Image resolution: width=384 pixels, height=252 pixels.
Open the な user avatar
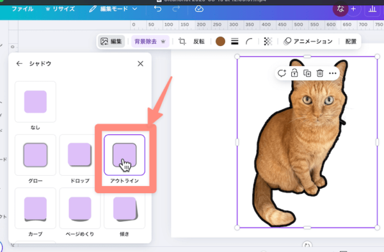(x=340, y=9)
